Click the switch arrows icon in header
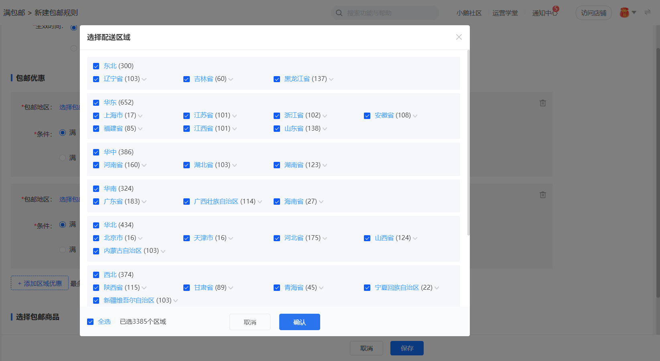660x361 pixels. [648, 12]
